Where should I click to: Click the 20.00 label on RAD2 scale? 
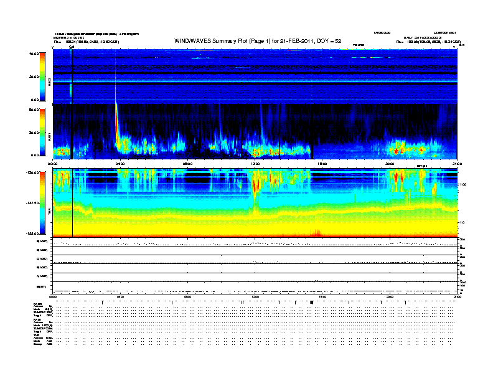pyautogui.click(x=34, y=77)
